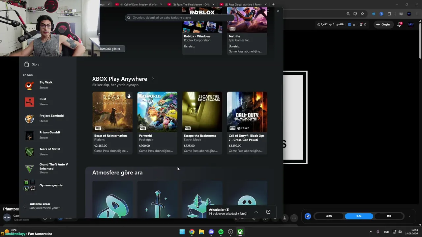Click the Pocketpair publisher name under Palworld
Viewport: 422px width, 237px height.
[146, 140]
